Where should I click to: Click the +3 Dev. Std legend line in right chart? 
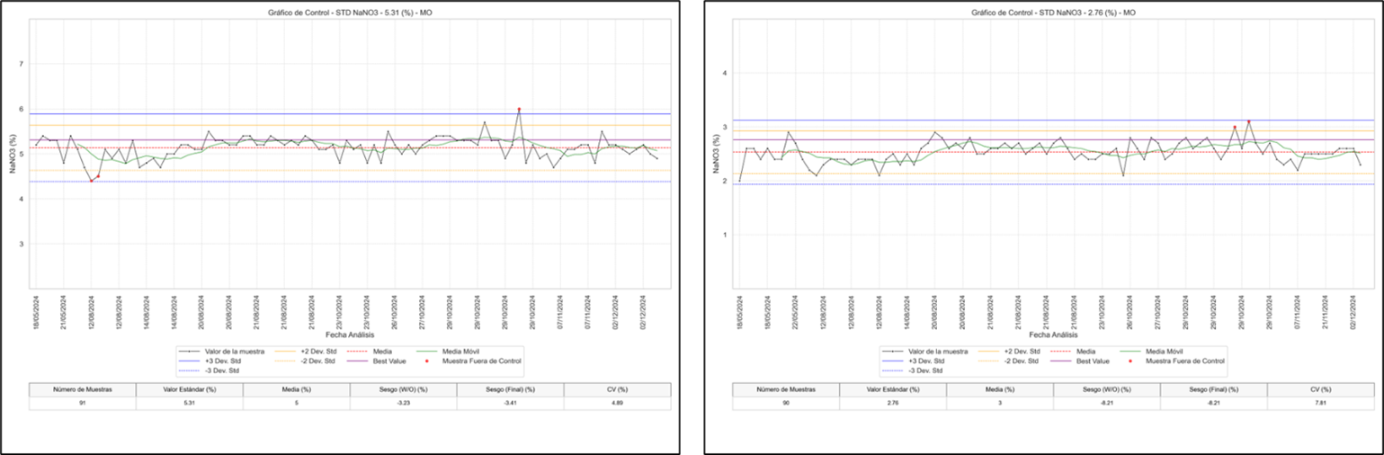coord(894,361)
